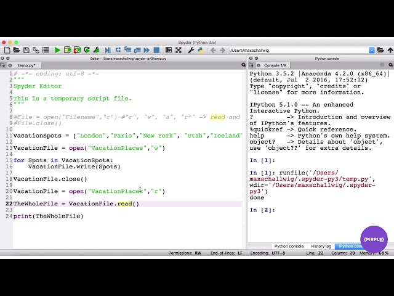The height and width of the screenshot is (296, 394).
Task: Open the editor options gear menu
Action: [x=243, y=65]
